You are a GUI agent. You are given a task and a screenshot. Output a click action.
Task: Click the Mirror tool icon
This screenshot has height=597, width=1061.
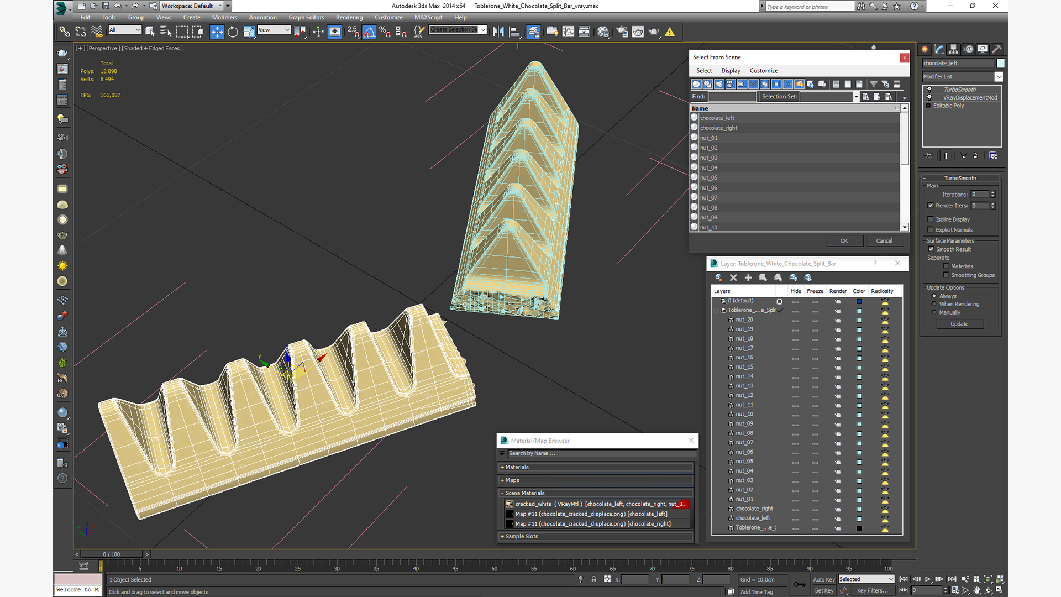tap(498, 32)
